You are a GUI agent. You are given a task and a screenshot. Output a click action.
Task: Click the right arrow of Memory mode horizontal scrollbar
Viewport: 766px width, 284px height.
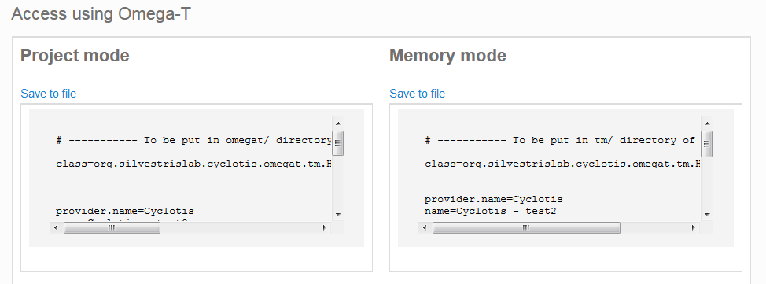[693, 228]
